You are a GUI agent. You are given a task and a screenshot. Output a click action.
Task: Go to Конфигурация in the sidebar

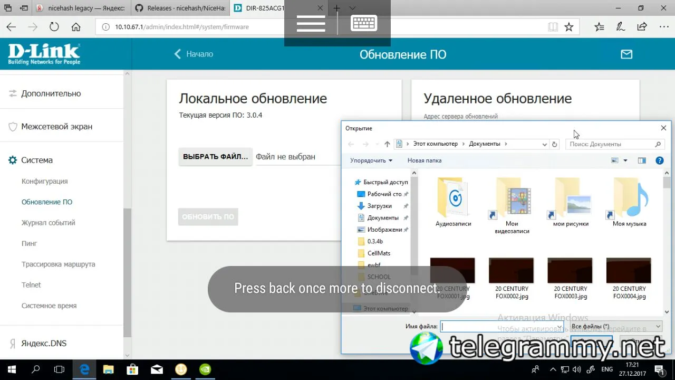(x=45, y=181)
